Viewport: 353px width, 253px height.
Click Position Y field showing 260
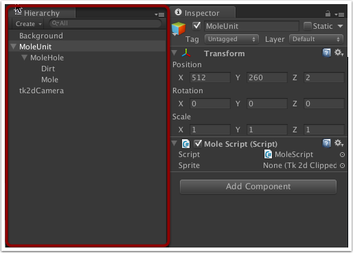coord(267,77)
